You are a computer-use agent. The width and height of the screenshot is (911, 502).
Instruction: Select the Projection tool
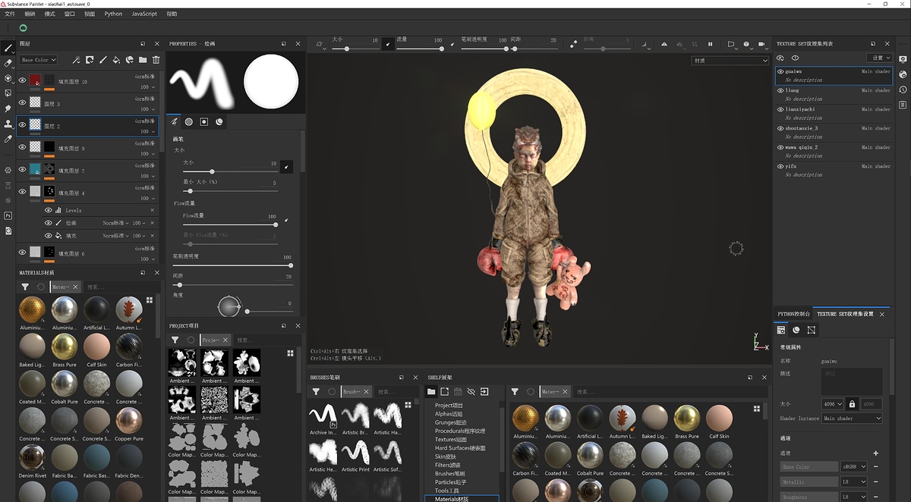[8, 78]
